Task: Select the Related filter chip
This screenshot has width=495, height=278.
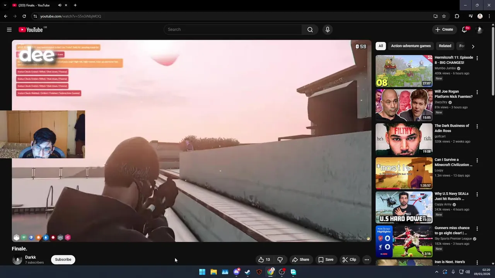Action: (x=445, y=46)
